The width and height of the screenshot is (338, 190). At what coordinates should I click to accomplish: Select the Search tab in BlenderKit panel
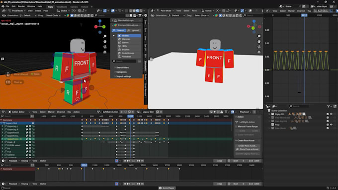click(119, 30)
